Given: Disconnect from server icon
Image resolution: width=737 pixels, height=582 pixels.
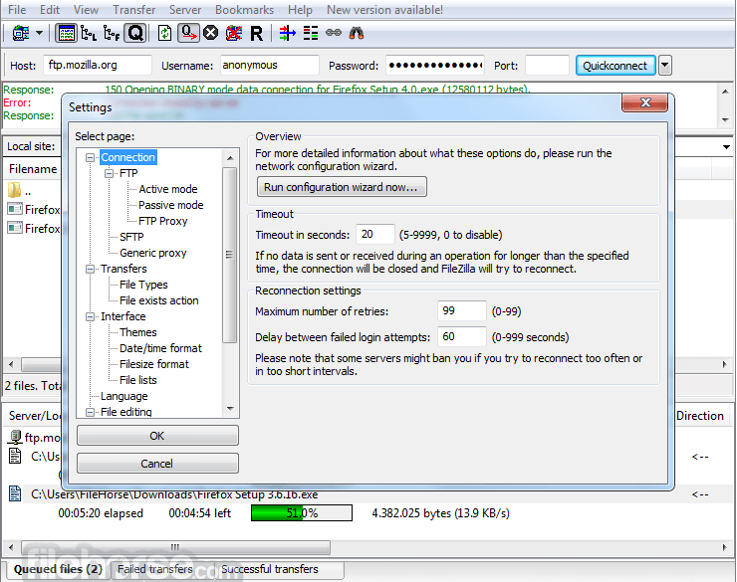Looking at the screenshot, I should click(x=234, y=33).
